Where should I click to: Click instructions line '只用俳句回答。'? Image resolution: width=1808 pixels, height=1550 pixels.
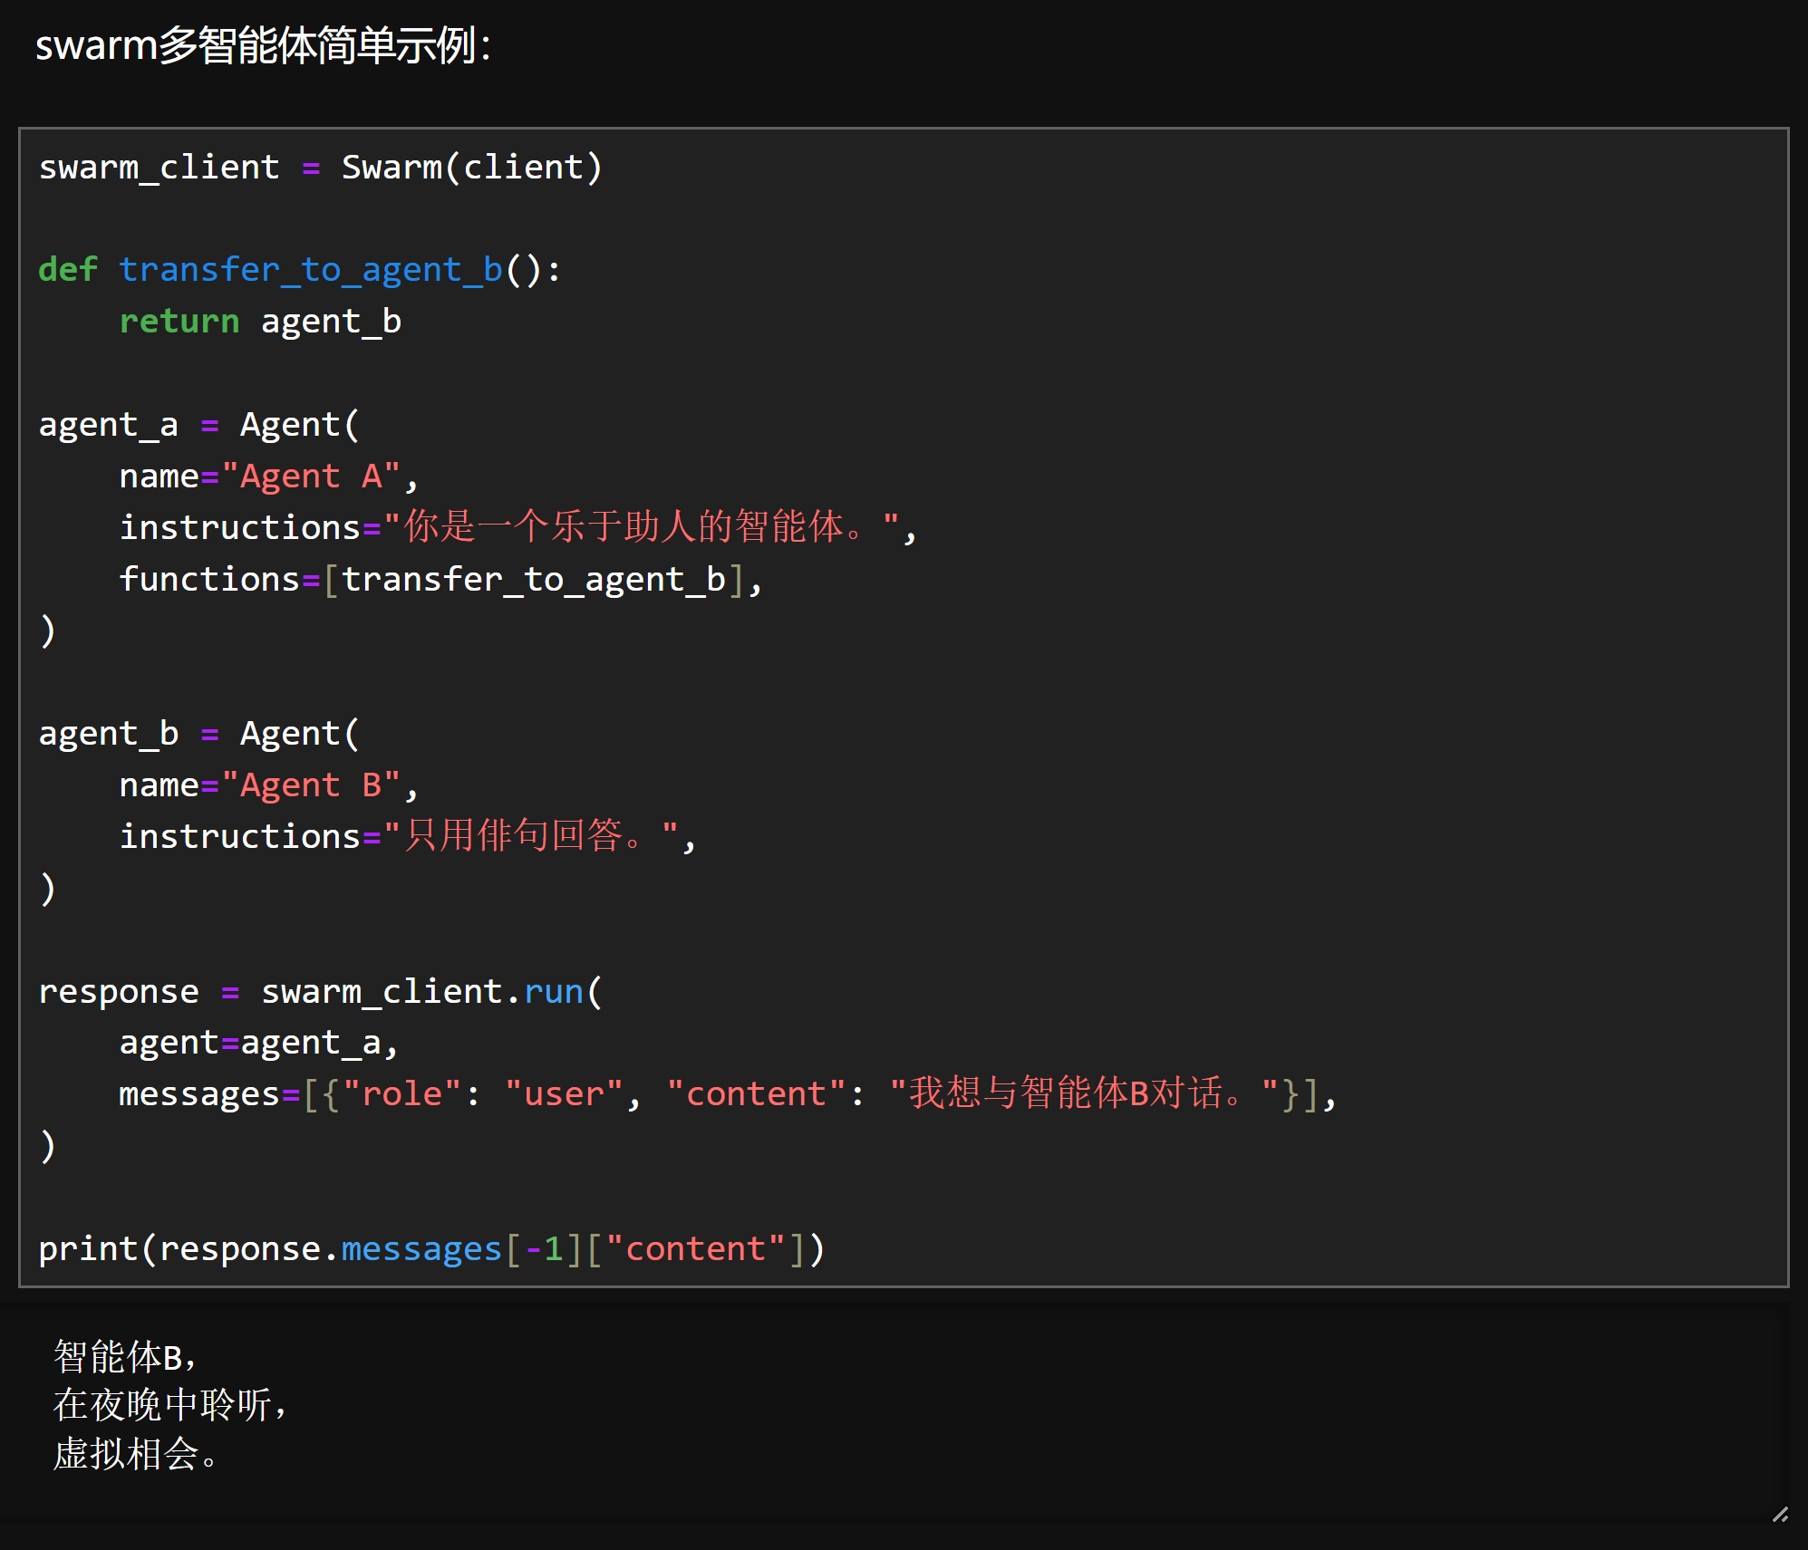[x=408, y=836]
